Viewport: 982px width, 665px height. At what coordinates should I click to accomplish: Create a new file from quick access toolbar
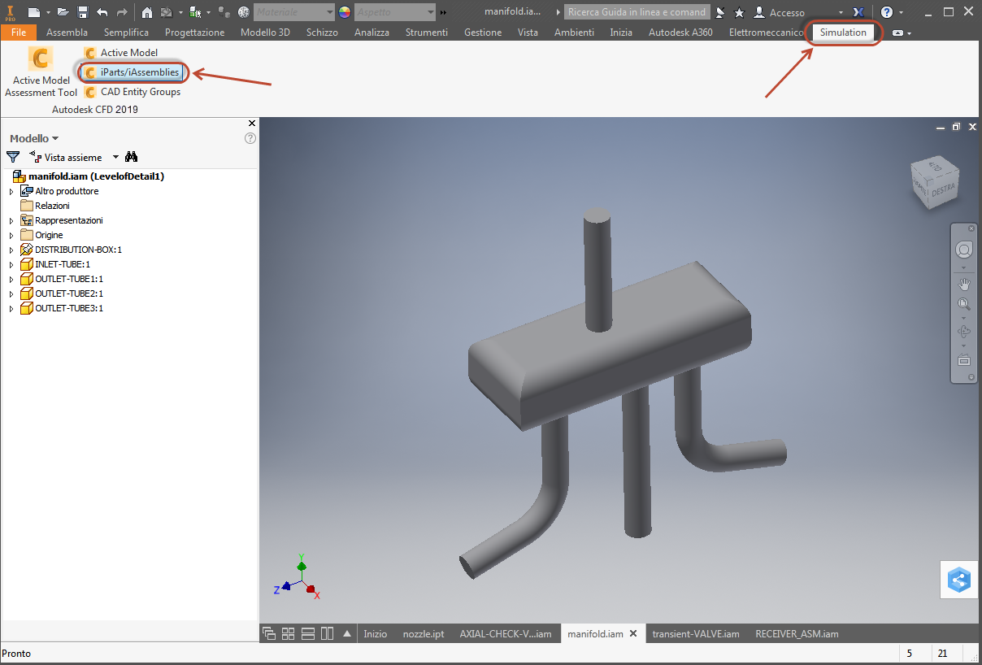coord(33,12)
